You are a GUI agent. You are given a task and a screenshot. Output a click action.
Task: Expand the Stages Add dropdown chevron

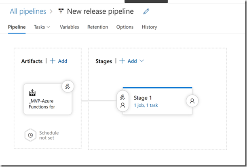coord(141,61)
